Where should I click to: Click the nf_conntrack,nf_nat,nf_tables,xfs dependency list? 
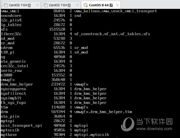(112, 34)
